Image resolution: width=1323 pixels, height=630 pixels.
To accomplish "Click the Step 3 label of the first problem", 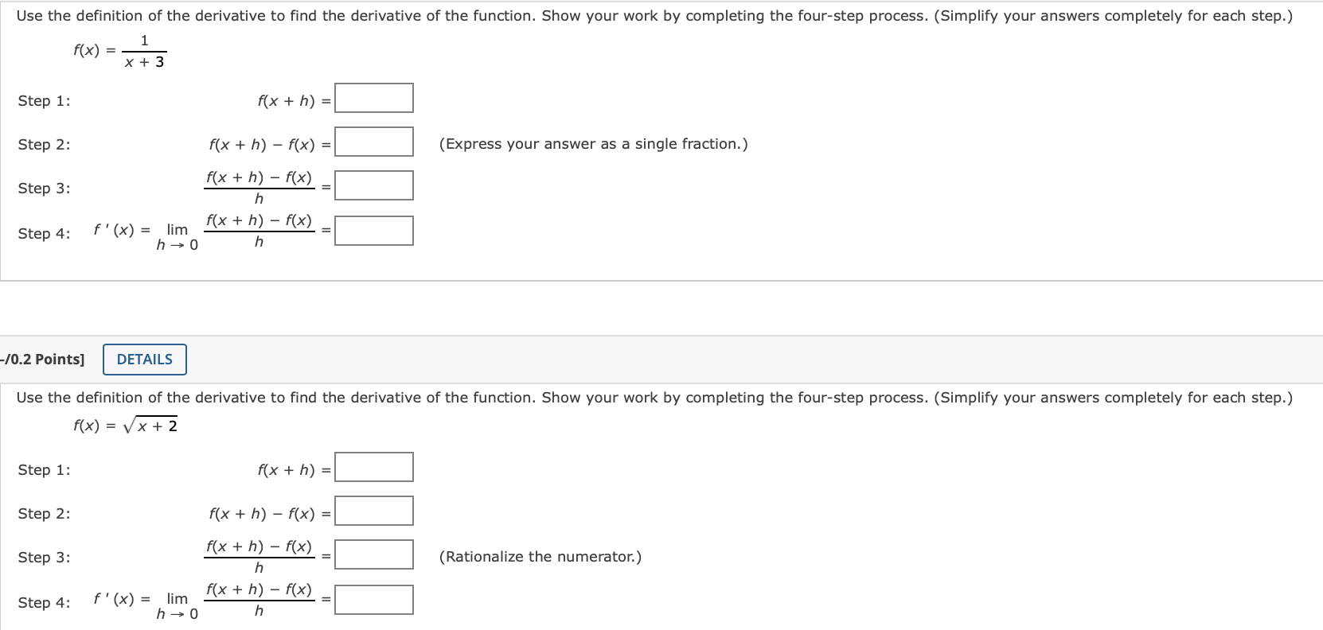I will [43, 188].
